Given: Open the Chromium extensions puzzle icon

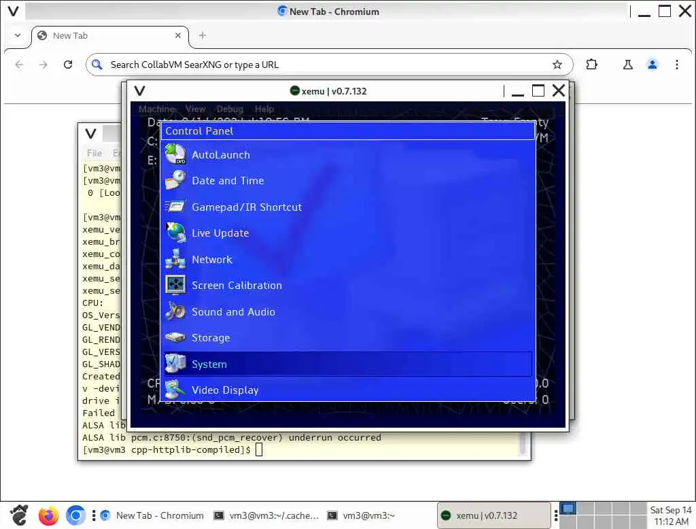Looking at the screenshot, I should (591, 65).
